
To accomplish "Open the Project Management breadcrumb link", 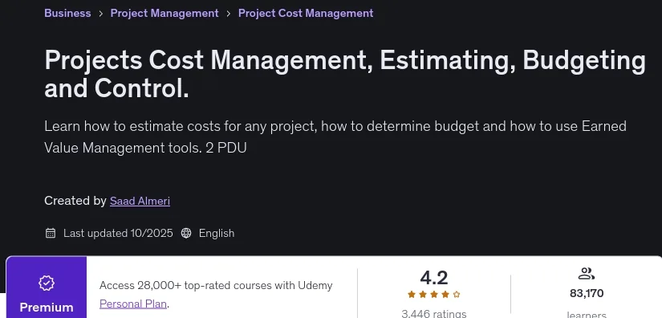I will click(164, 13).
